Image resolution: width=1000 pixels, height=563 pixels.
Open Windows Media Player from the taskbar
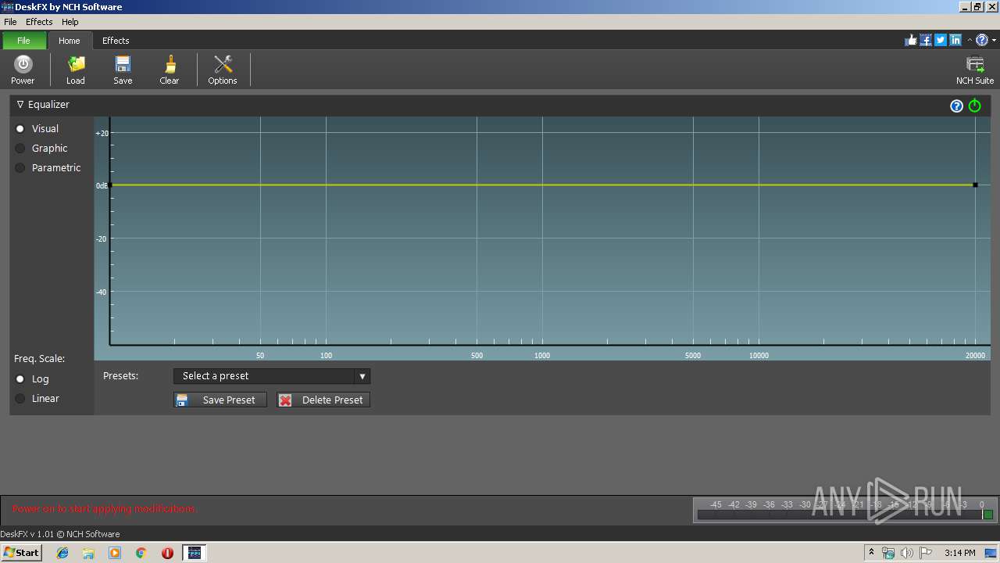point(115,553)
